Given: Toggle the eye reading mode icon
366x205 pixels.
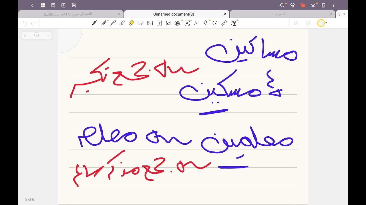Looking at the screenshot, I should click(313, 5).
